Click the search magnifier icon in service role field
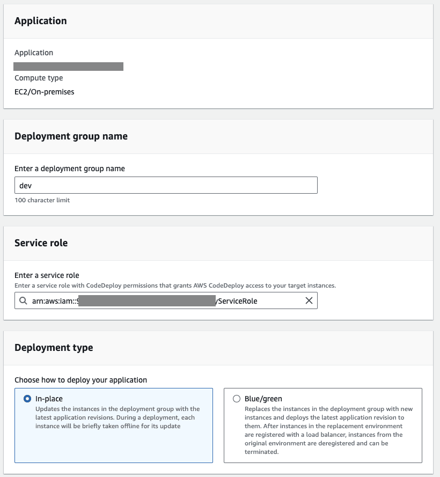The image size is (440, 477). [23, 301]
